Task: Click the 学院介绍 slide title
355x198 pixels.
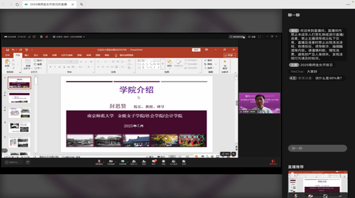Action: click(x=136, y=90)
